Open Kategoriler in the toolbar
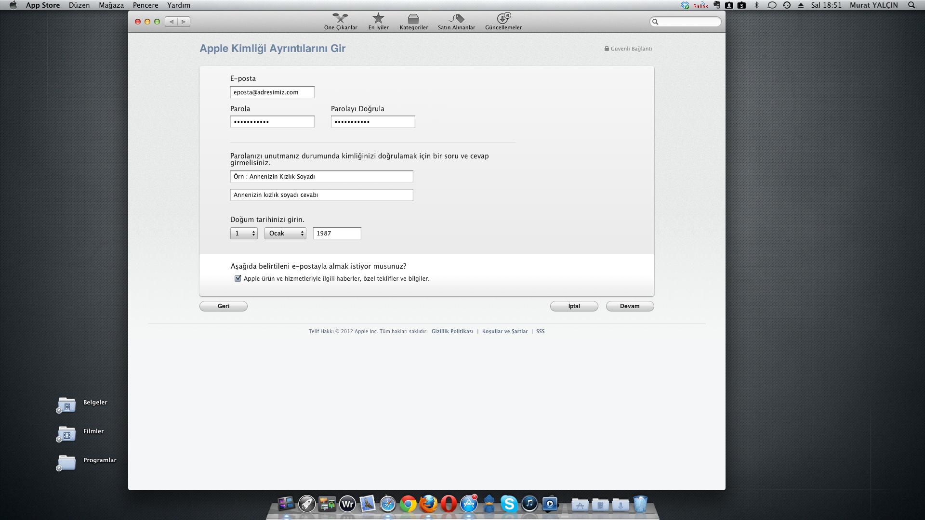This screenshot has height=520, width=925. point(413,22)
